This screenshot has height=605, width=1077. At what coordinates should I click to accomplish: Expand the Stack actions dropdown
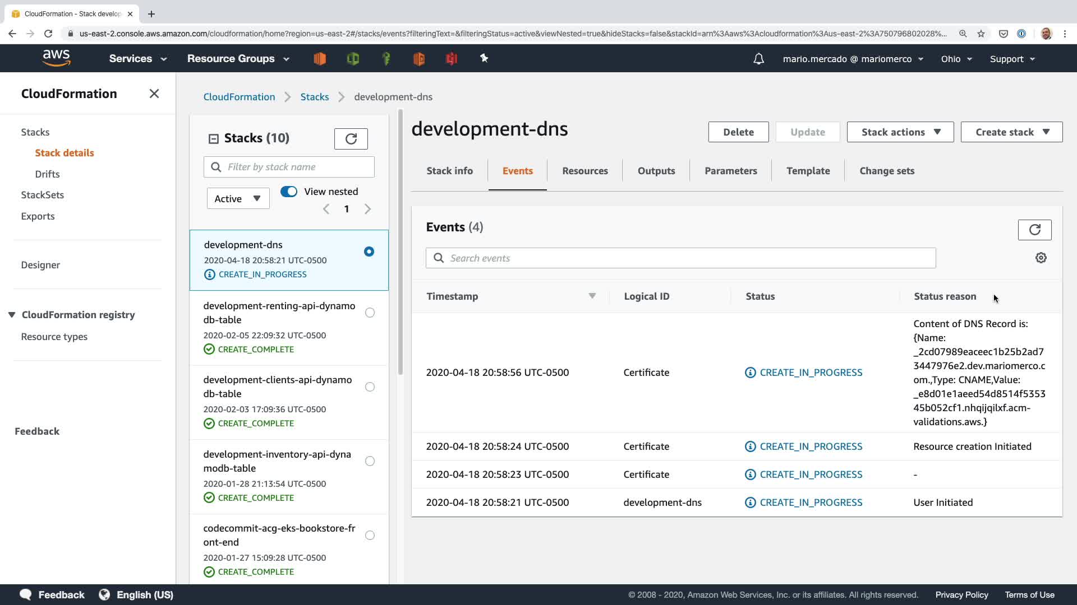[900, 132]
